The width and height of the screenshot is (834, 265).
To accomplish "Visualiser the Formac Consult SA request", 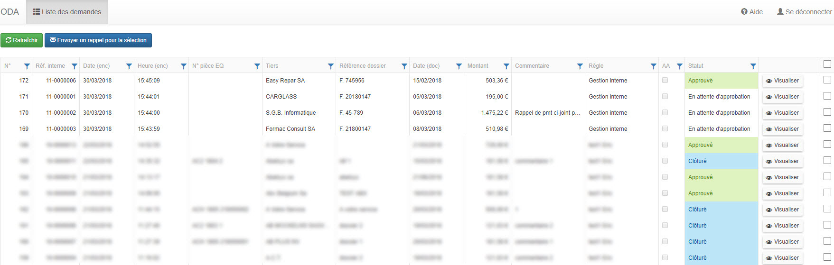I will (x=782, y=129).
